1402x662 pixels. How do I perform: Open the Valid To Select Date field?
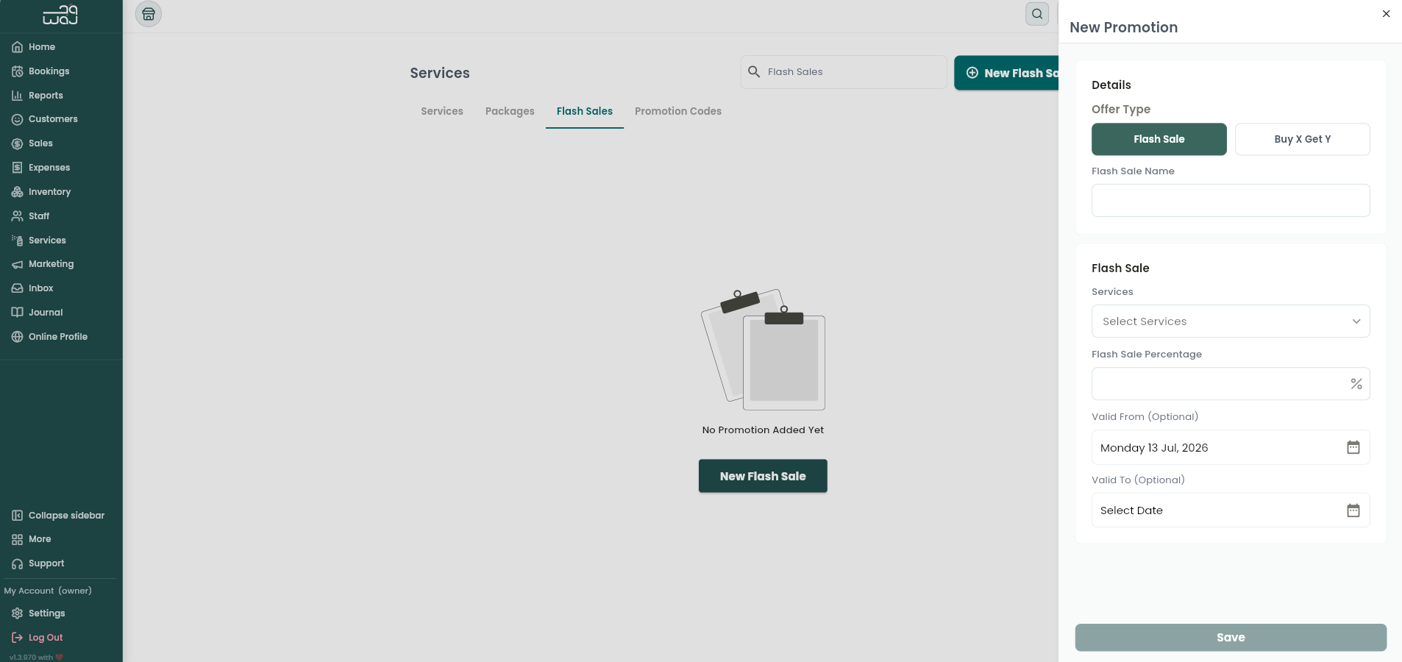(x=1231, y=510)
